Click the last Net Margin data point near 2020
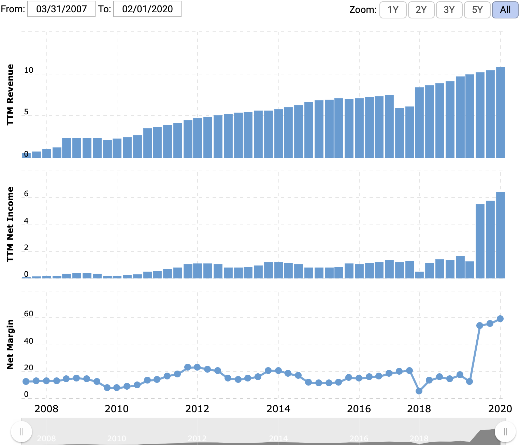The height and width of the screenshot is (447, 520). coord(500,319)
